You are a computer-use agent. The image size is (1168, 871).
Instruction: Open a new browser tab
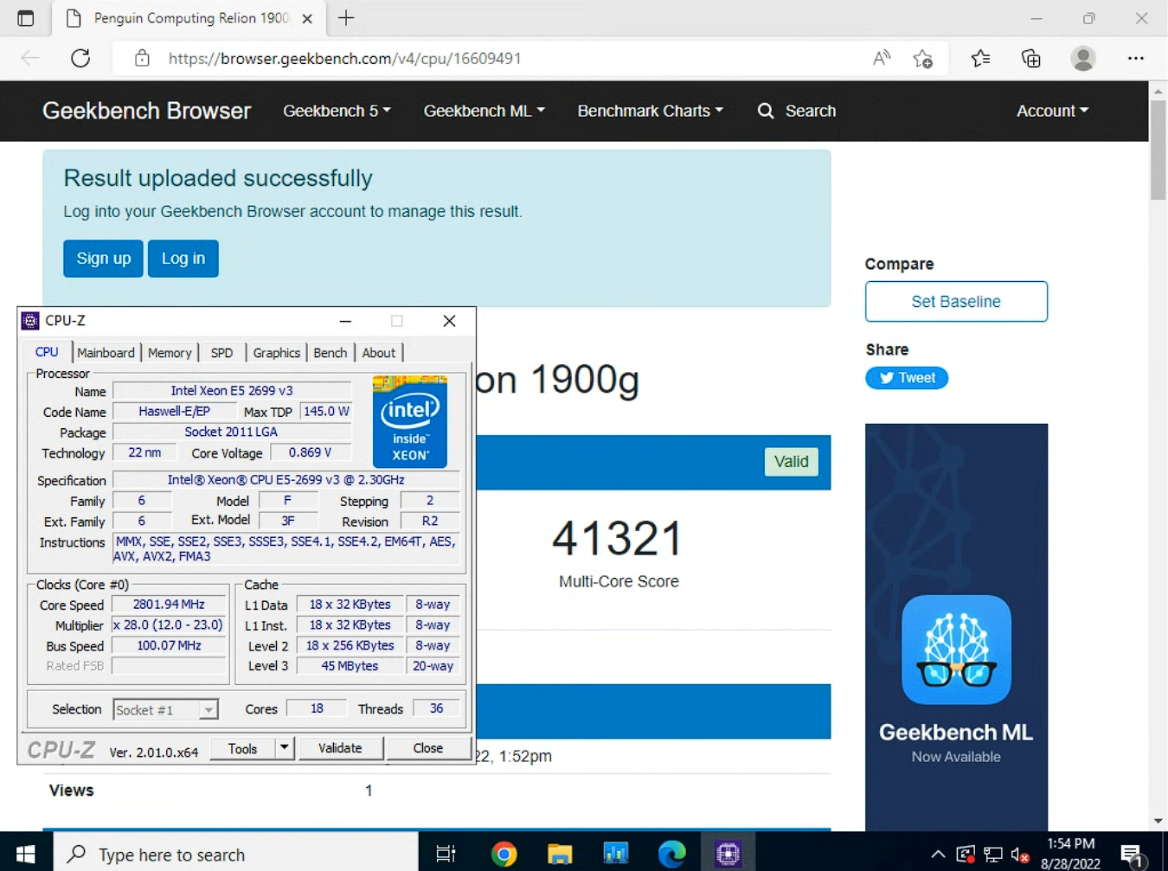[x=346, y=18]
